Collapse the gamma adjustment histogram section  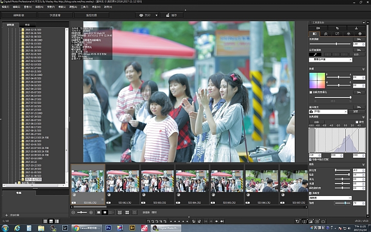pyautogui.click(x=363, y=117)
